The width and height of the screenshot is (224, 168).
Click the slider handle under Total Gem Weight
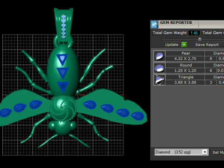200,39
